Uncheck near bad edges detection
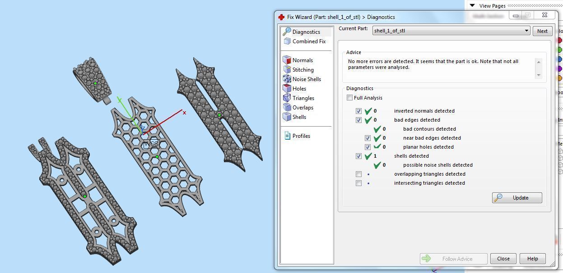This screenshot has height=273, width=563. coord(368,138)
